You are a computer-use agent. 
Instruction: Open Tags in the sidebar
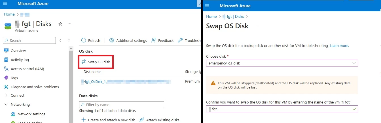(14, 78)
